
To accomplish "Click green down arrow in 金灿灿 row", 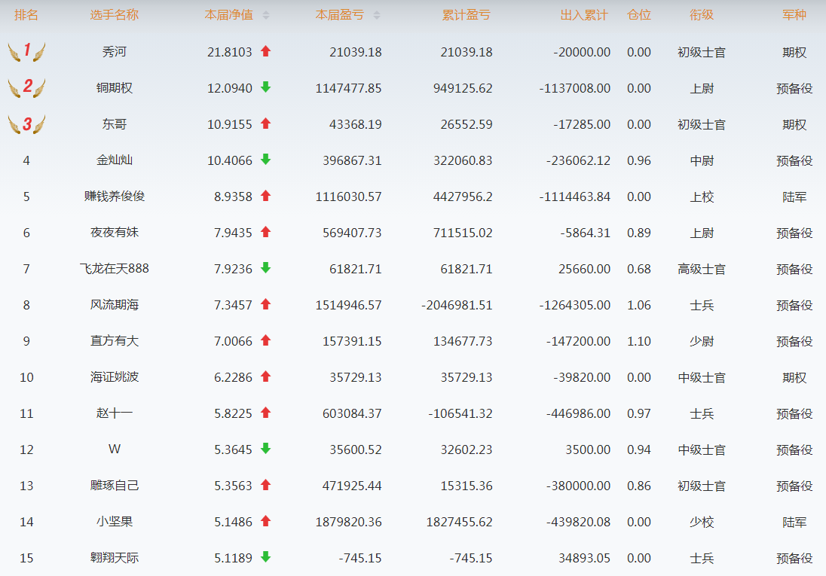I will point(265,160).
